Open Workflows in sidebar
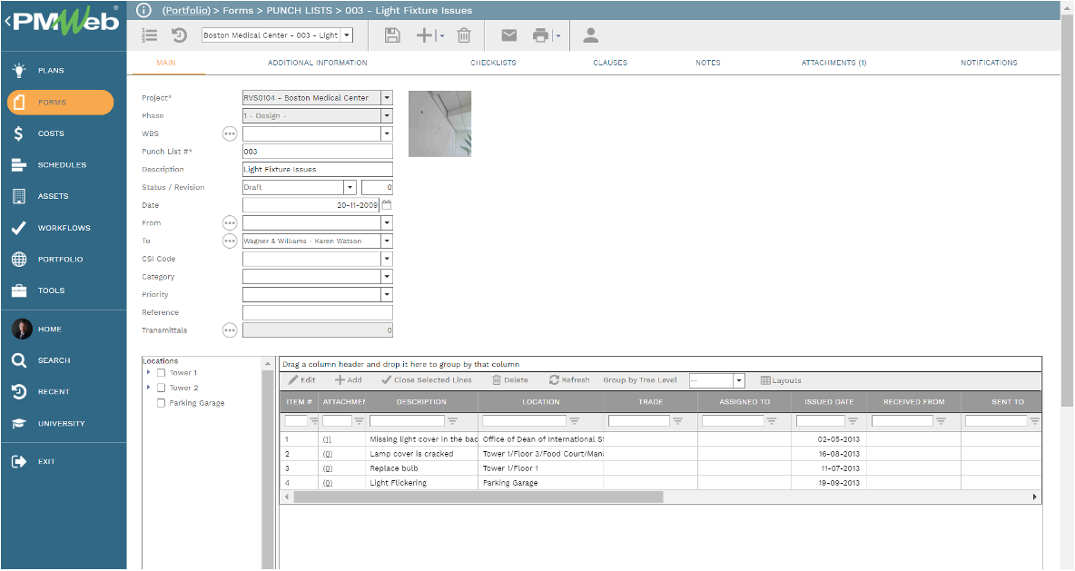Screen dimensions: 1075x571 coord(63,228)
